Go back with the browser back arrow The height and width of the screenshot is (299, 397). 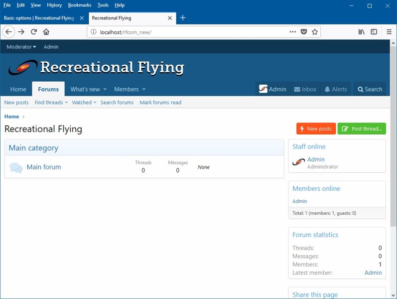8,32
